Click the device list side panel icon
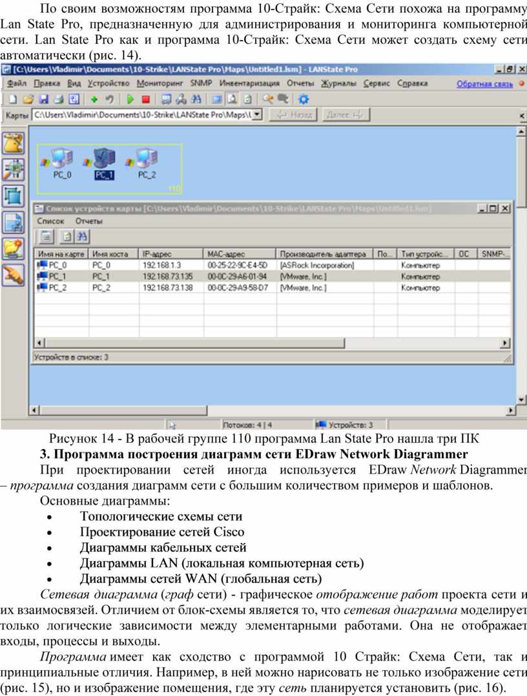The image size is (527, 696). pos(14,222)
